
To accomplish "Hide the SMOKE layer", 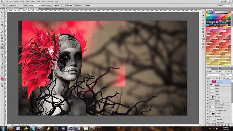I will tap(208, 85).
